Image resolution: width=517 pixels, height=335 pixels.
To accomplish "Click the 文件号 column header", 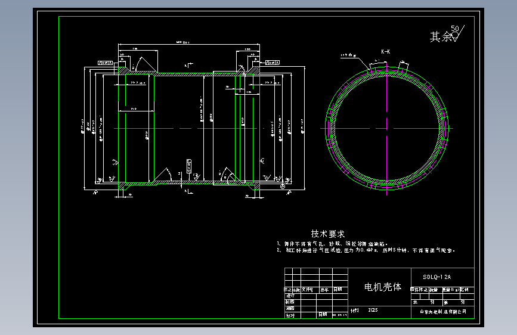I will coord(307,290).
